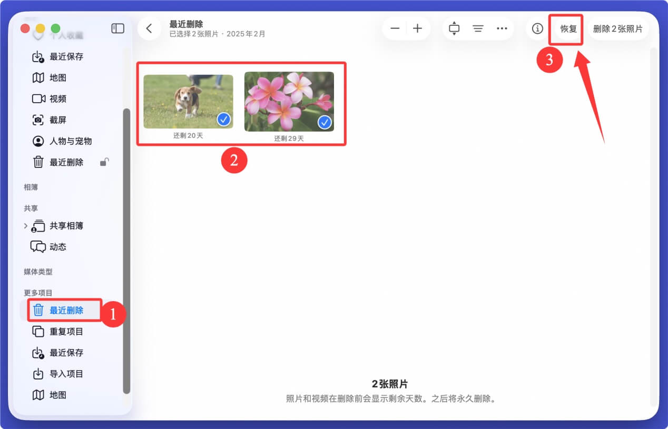
Task: Expand the 共享相簿 tree item
Action: click(26, 225)
